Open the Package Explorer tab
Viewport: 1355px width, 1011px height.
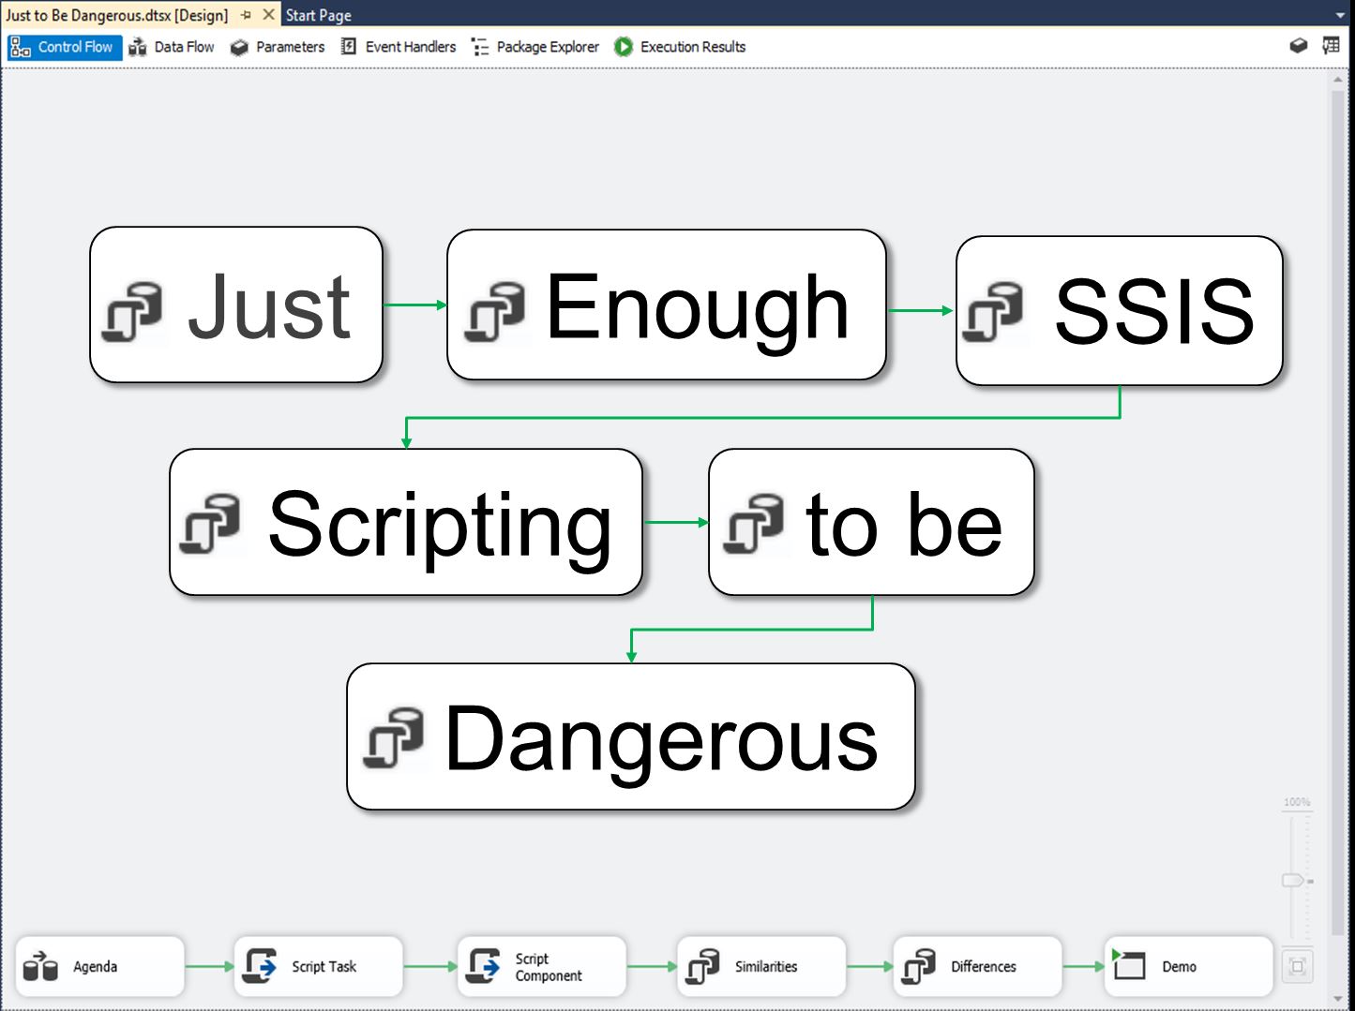(x=535, y=47)
